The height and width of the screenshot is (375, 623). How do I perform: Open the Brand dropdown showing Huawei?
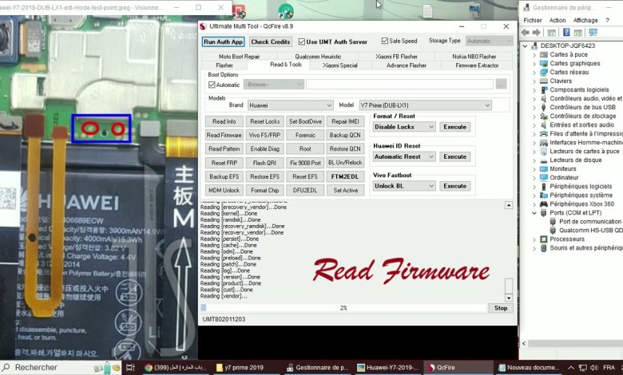(290, 105)
